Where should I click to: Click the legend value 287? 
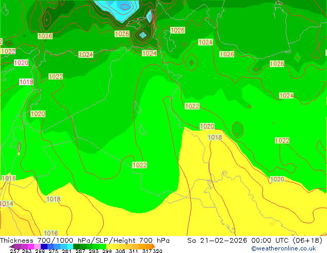80,251
